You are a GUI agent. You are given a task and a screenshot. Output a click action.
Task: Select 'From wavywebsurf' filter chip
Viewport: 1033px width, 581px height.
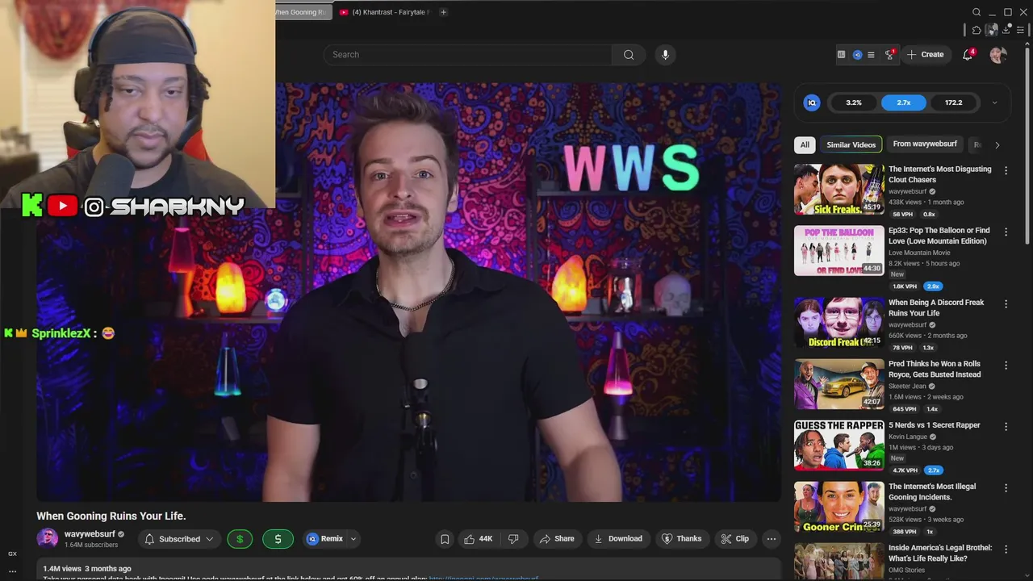click(925, 144)
